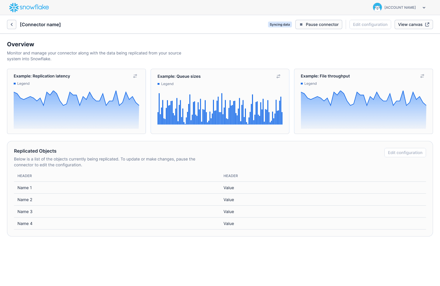
Task: Expand the account name dropdown arrow
Action: 424,8
